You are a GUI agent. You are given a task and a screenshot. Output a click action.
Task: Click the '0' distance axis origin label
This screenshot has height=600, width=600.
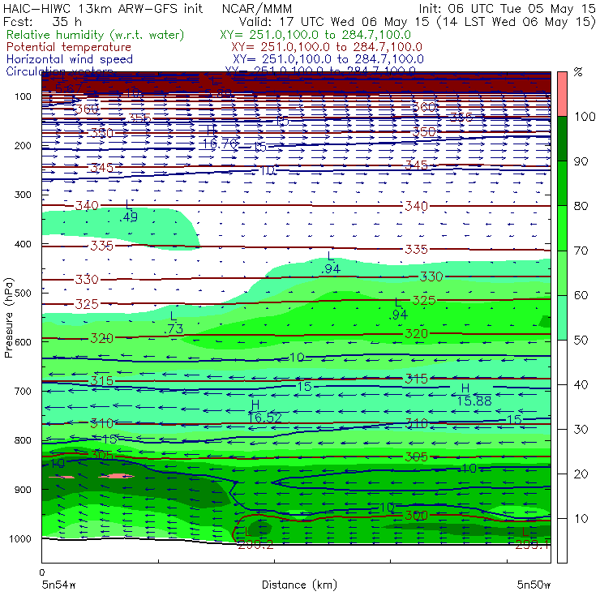pos(41,572)
